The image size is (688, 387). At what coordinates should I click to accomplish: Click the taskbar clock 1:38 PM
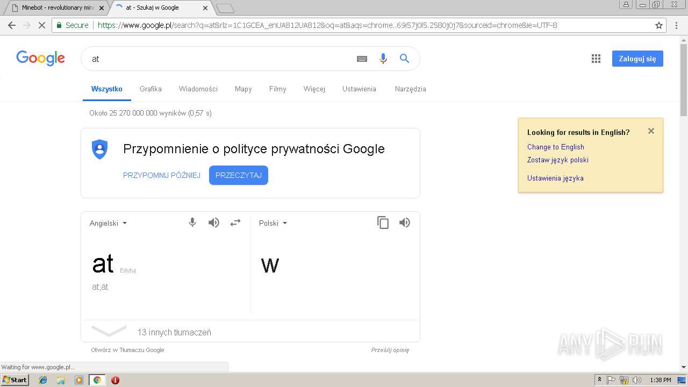[660, 380]
